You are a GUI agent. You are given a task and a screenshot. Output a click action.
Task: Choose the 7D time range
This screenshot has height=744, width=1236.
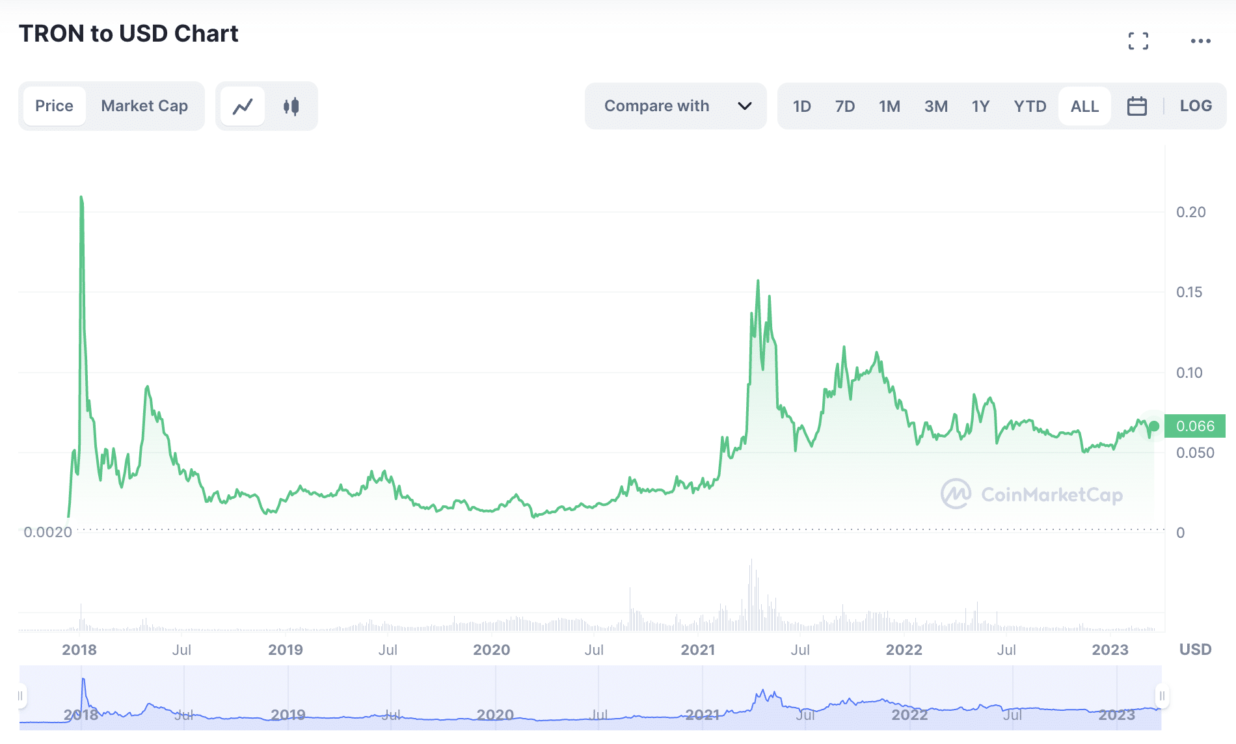(845, 106)
